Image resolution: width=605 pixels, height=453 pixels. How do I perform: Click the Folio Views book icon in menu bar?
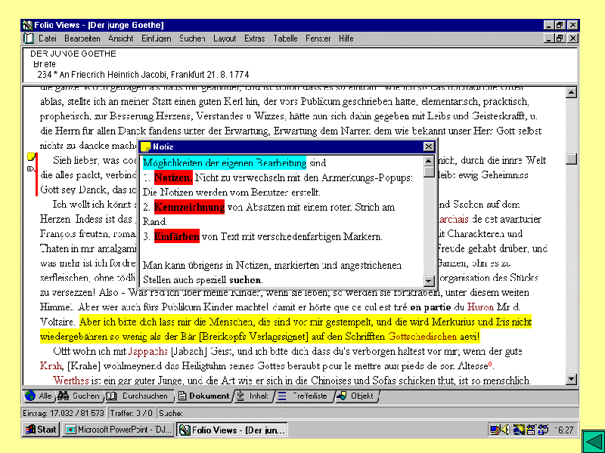coord(29,38)
